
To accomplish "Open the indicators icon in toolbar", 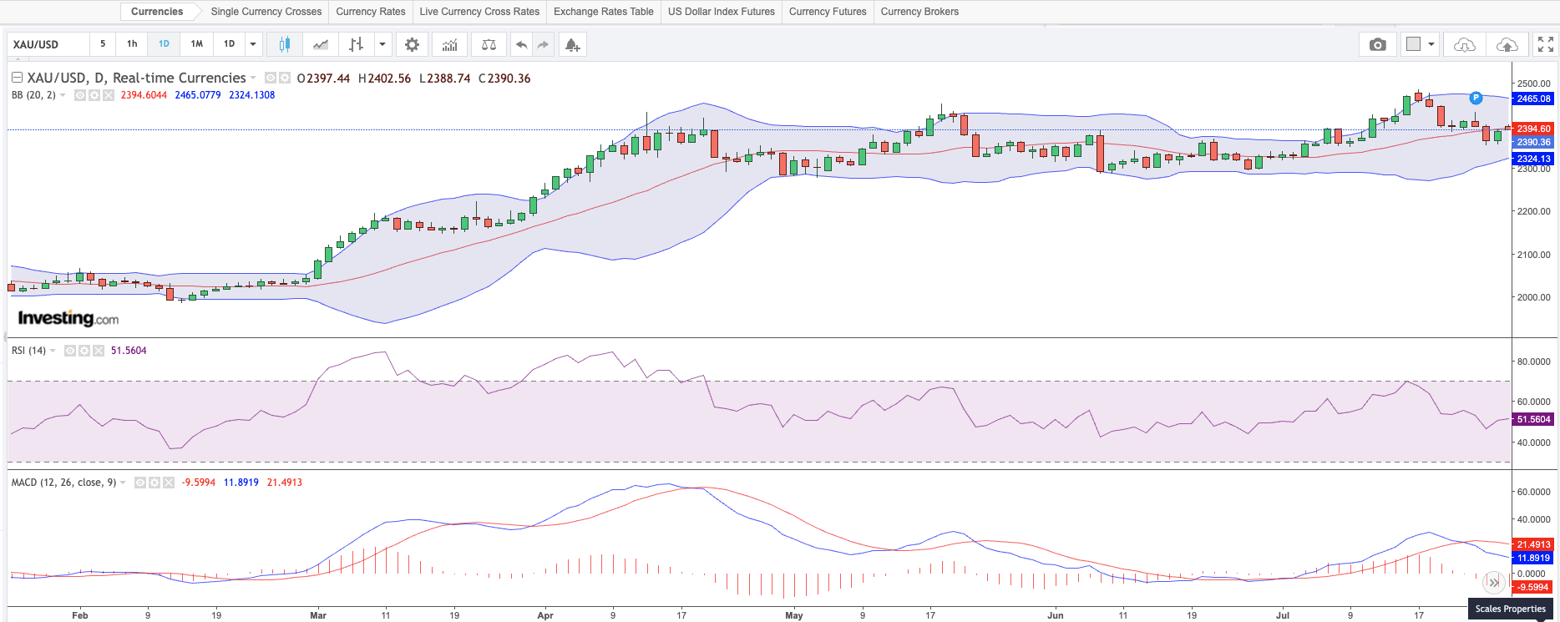I will (450, 44).
